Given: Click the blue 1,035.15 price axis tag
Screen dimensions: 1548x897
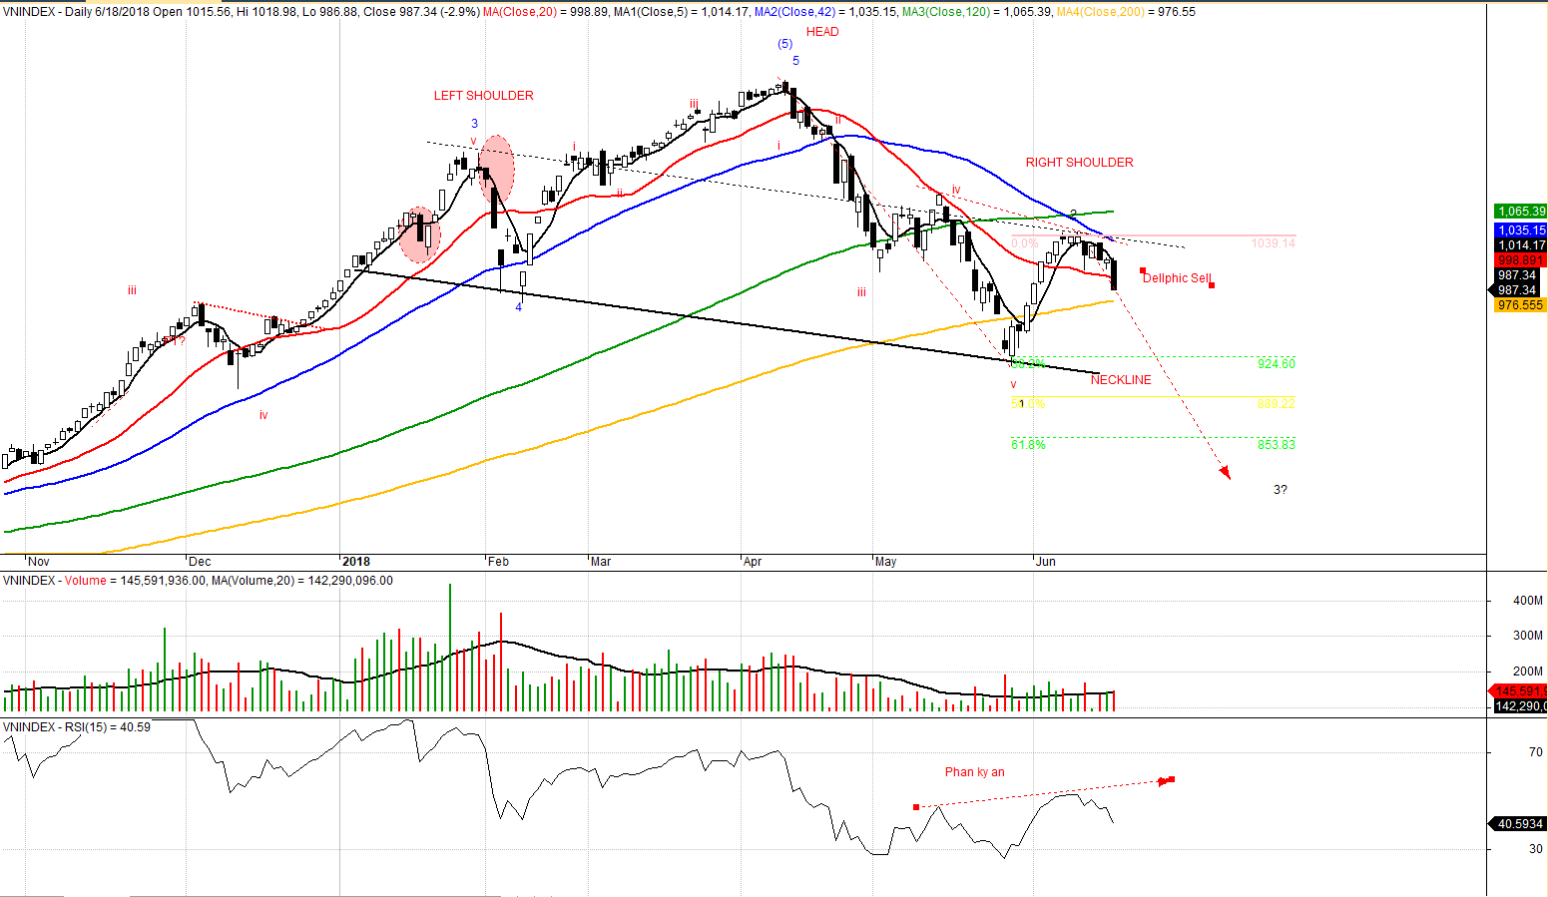Looking at the screenshot, I should coord(1520,230).
